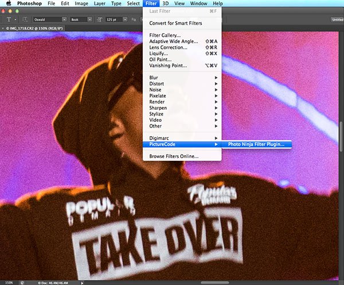Expand the Other submenu
Screen dimensions: 344x285
point(182,126)
